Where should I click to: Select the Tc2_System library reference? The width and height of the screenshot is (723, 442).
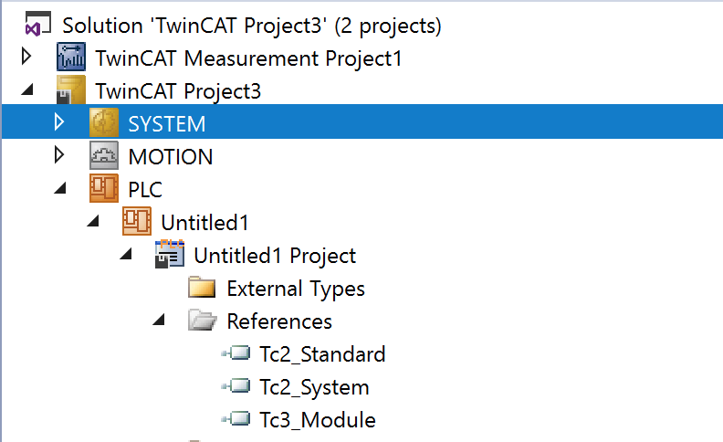314,387
